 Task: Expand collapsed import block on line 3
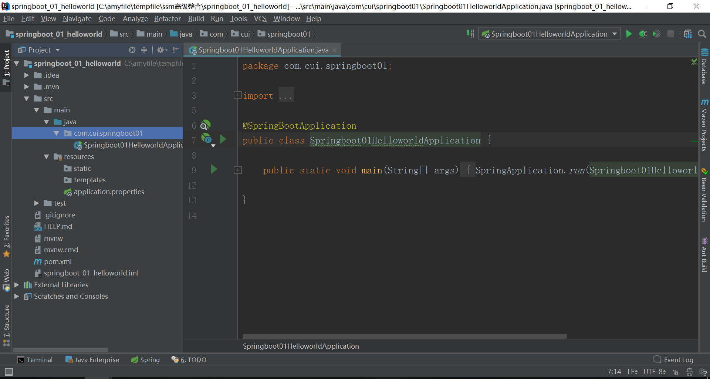click(x=237, y=95)
